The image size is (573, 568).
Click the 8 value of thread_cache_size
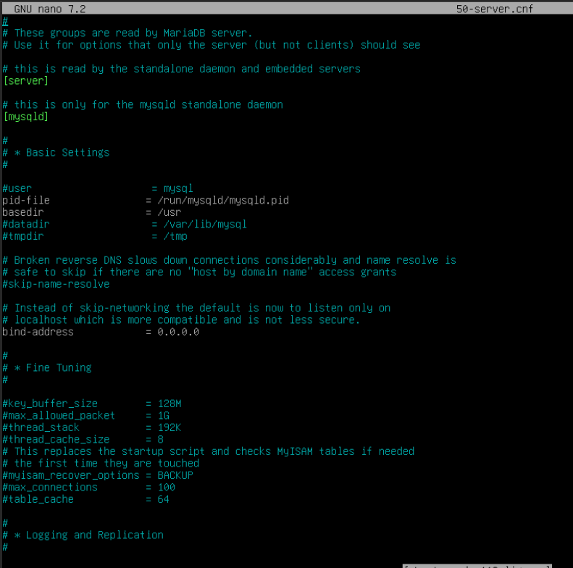pyautogui.click(x=160, y=439)
